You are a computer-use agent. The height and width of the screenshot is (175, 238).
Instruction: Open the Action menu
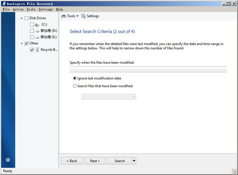[x=18, y=9]
